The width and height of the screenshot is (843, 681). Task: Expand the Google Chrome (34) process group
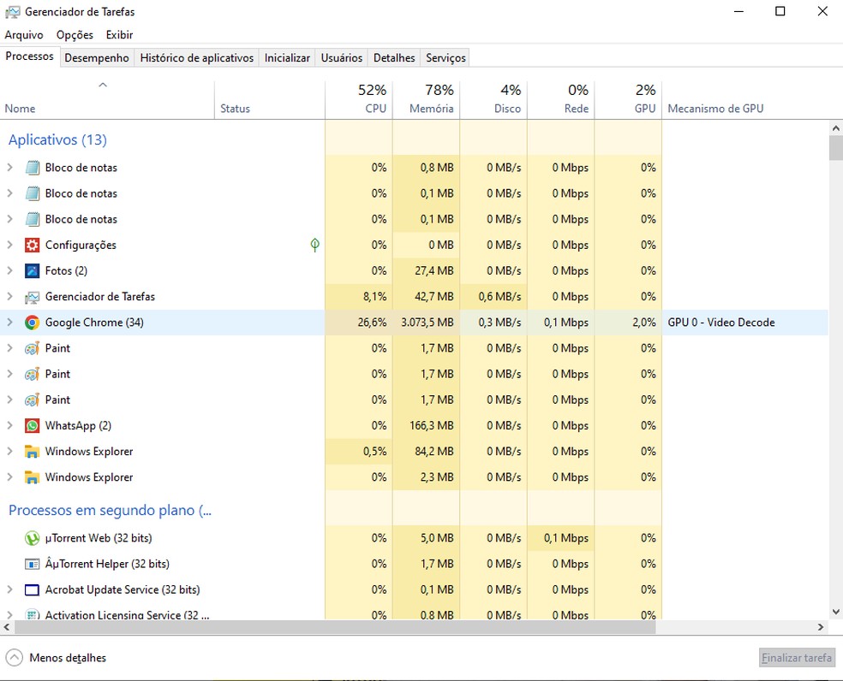click(x=10, y=323)
